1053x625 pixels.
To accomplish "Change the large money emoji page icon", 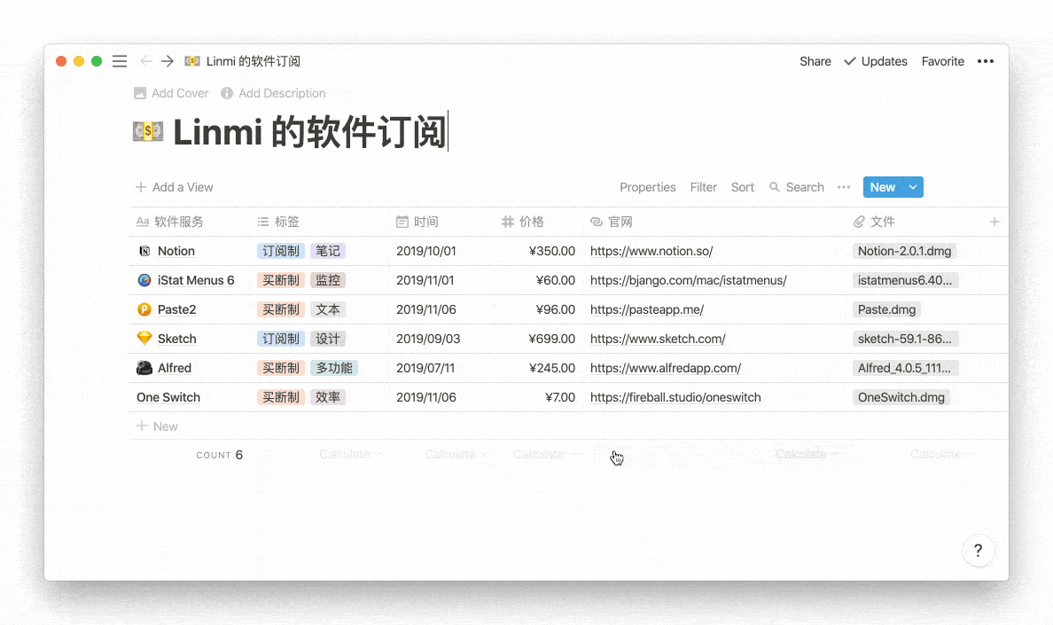I will 148,131.
